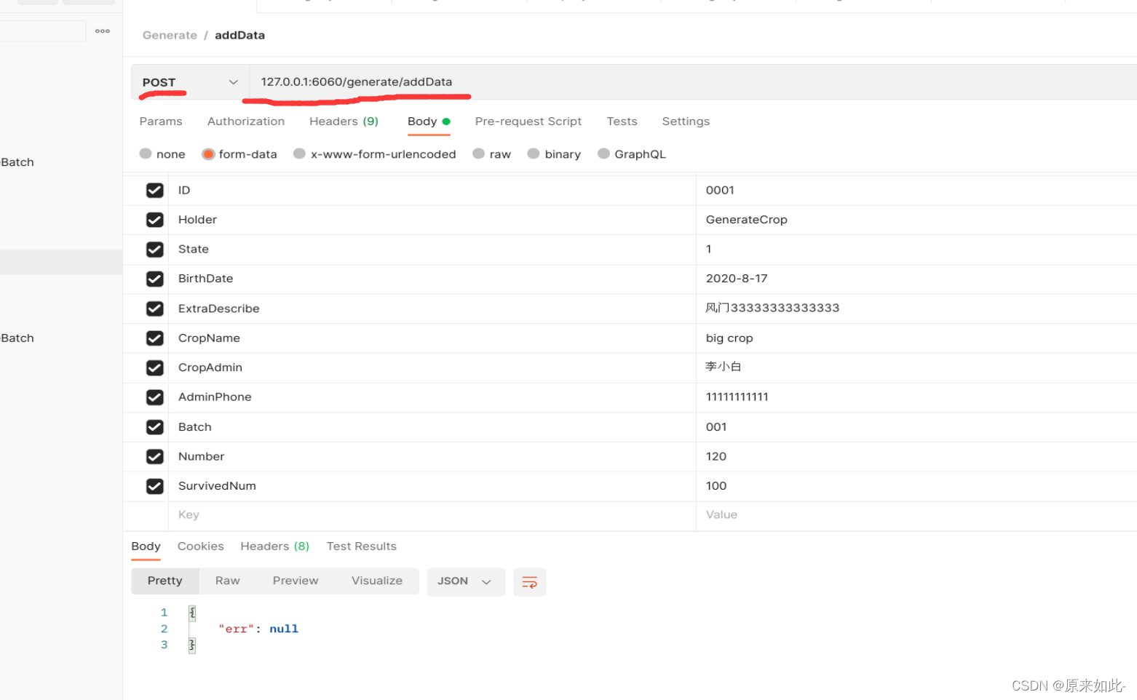Image resolution: width=1137 pixels, height=700 pixels.
Task: Uncheck the ID parameter checkbox
Action: coord(155,191)
